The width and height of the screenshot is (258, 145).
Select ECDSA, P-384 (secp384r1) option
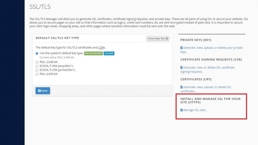coord(37,66)
